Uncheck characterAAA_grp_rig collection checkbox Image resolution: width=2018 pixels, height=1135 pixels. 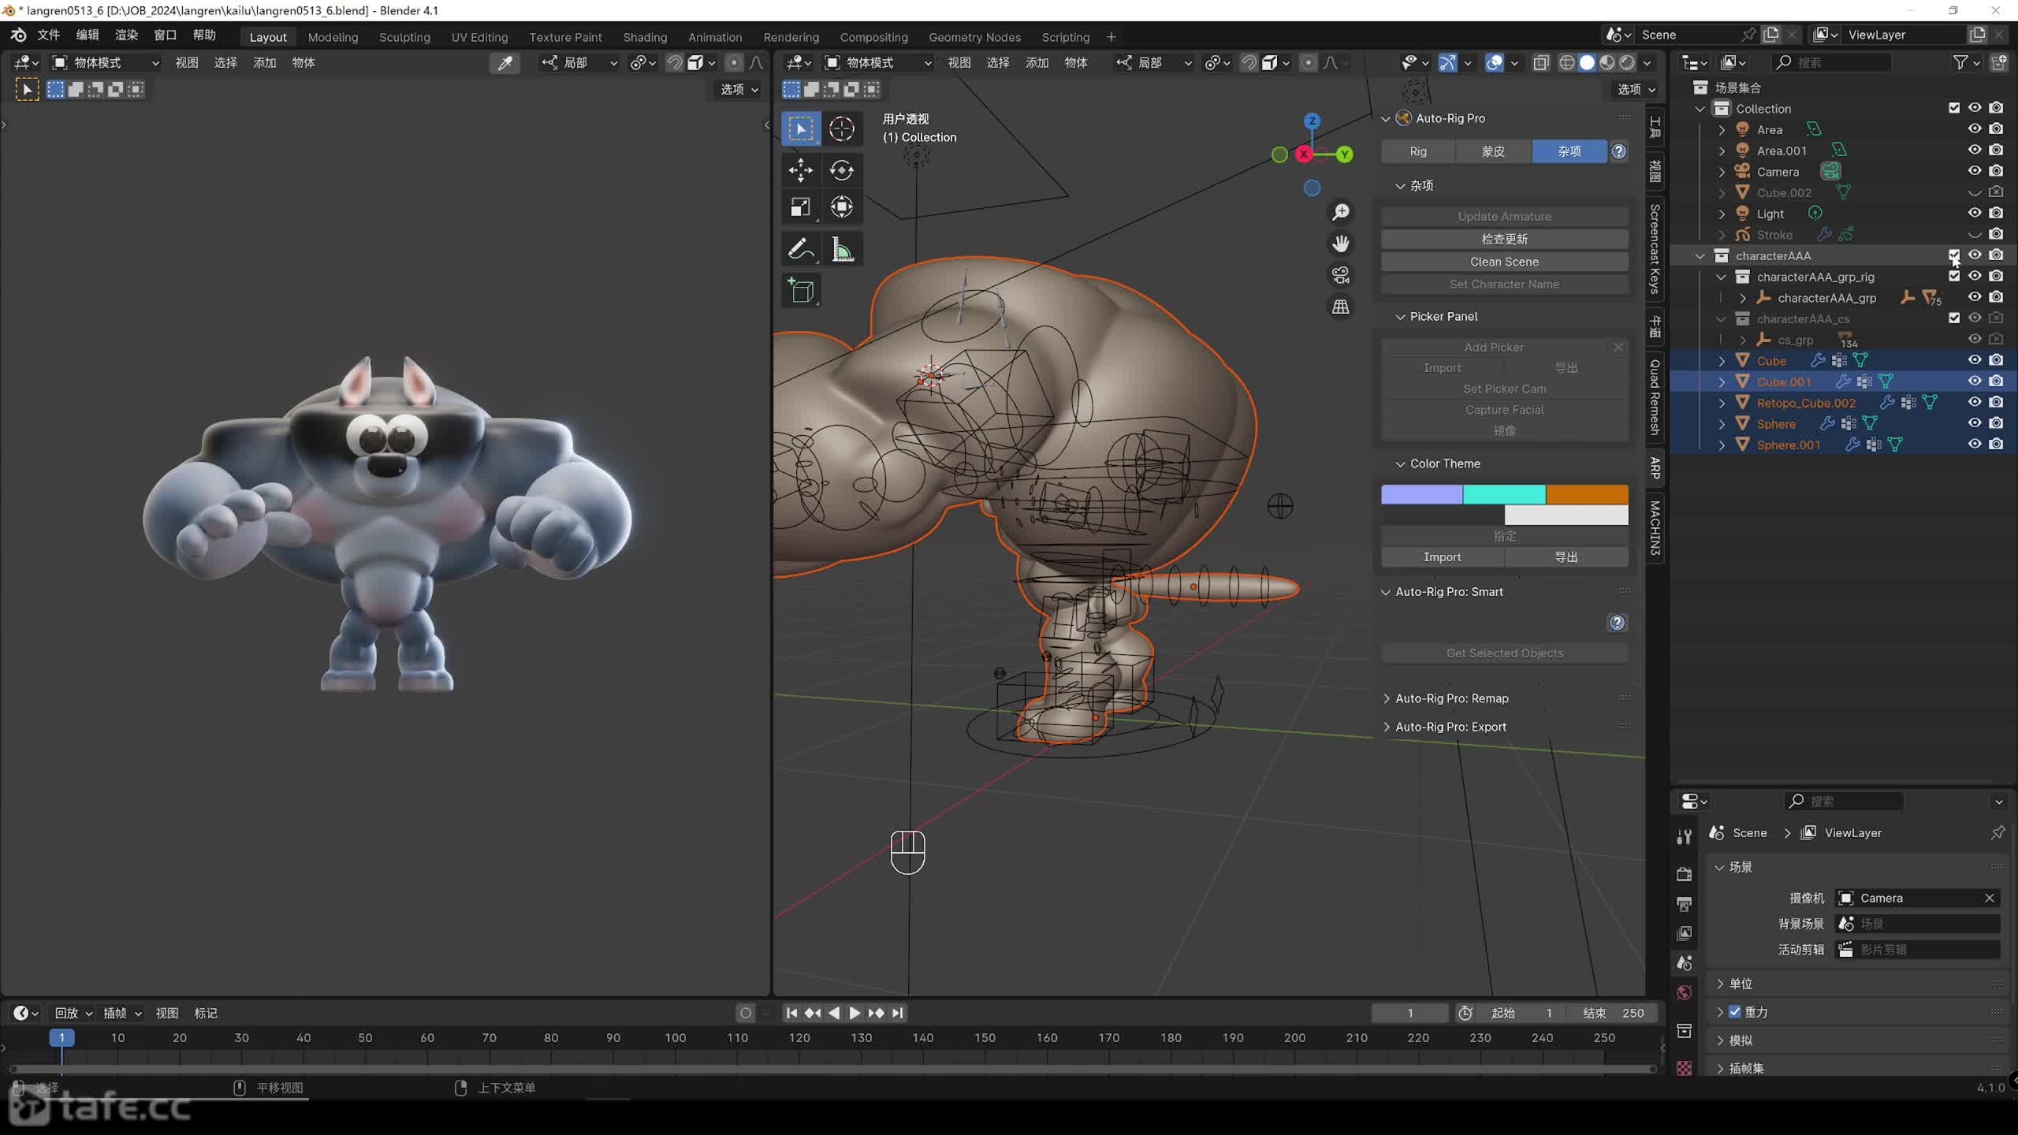click(1953, 277)
